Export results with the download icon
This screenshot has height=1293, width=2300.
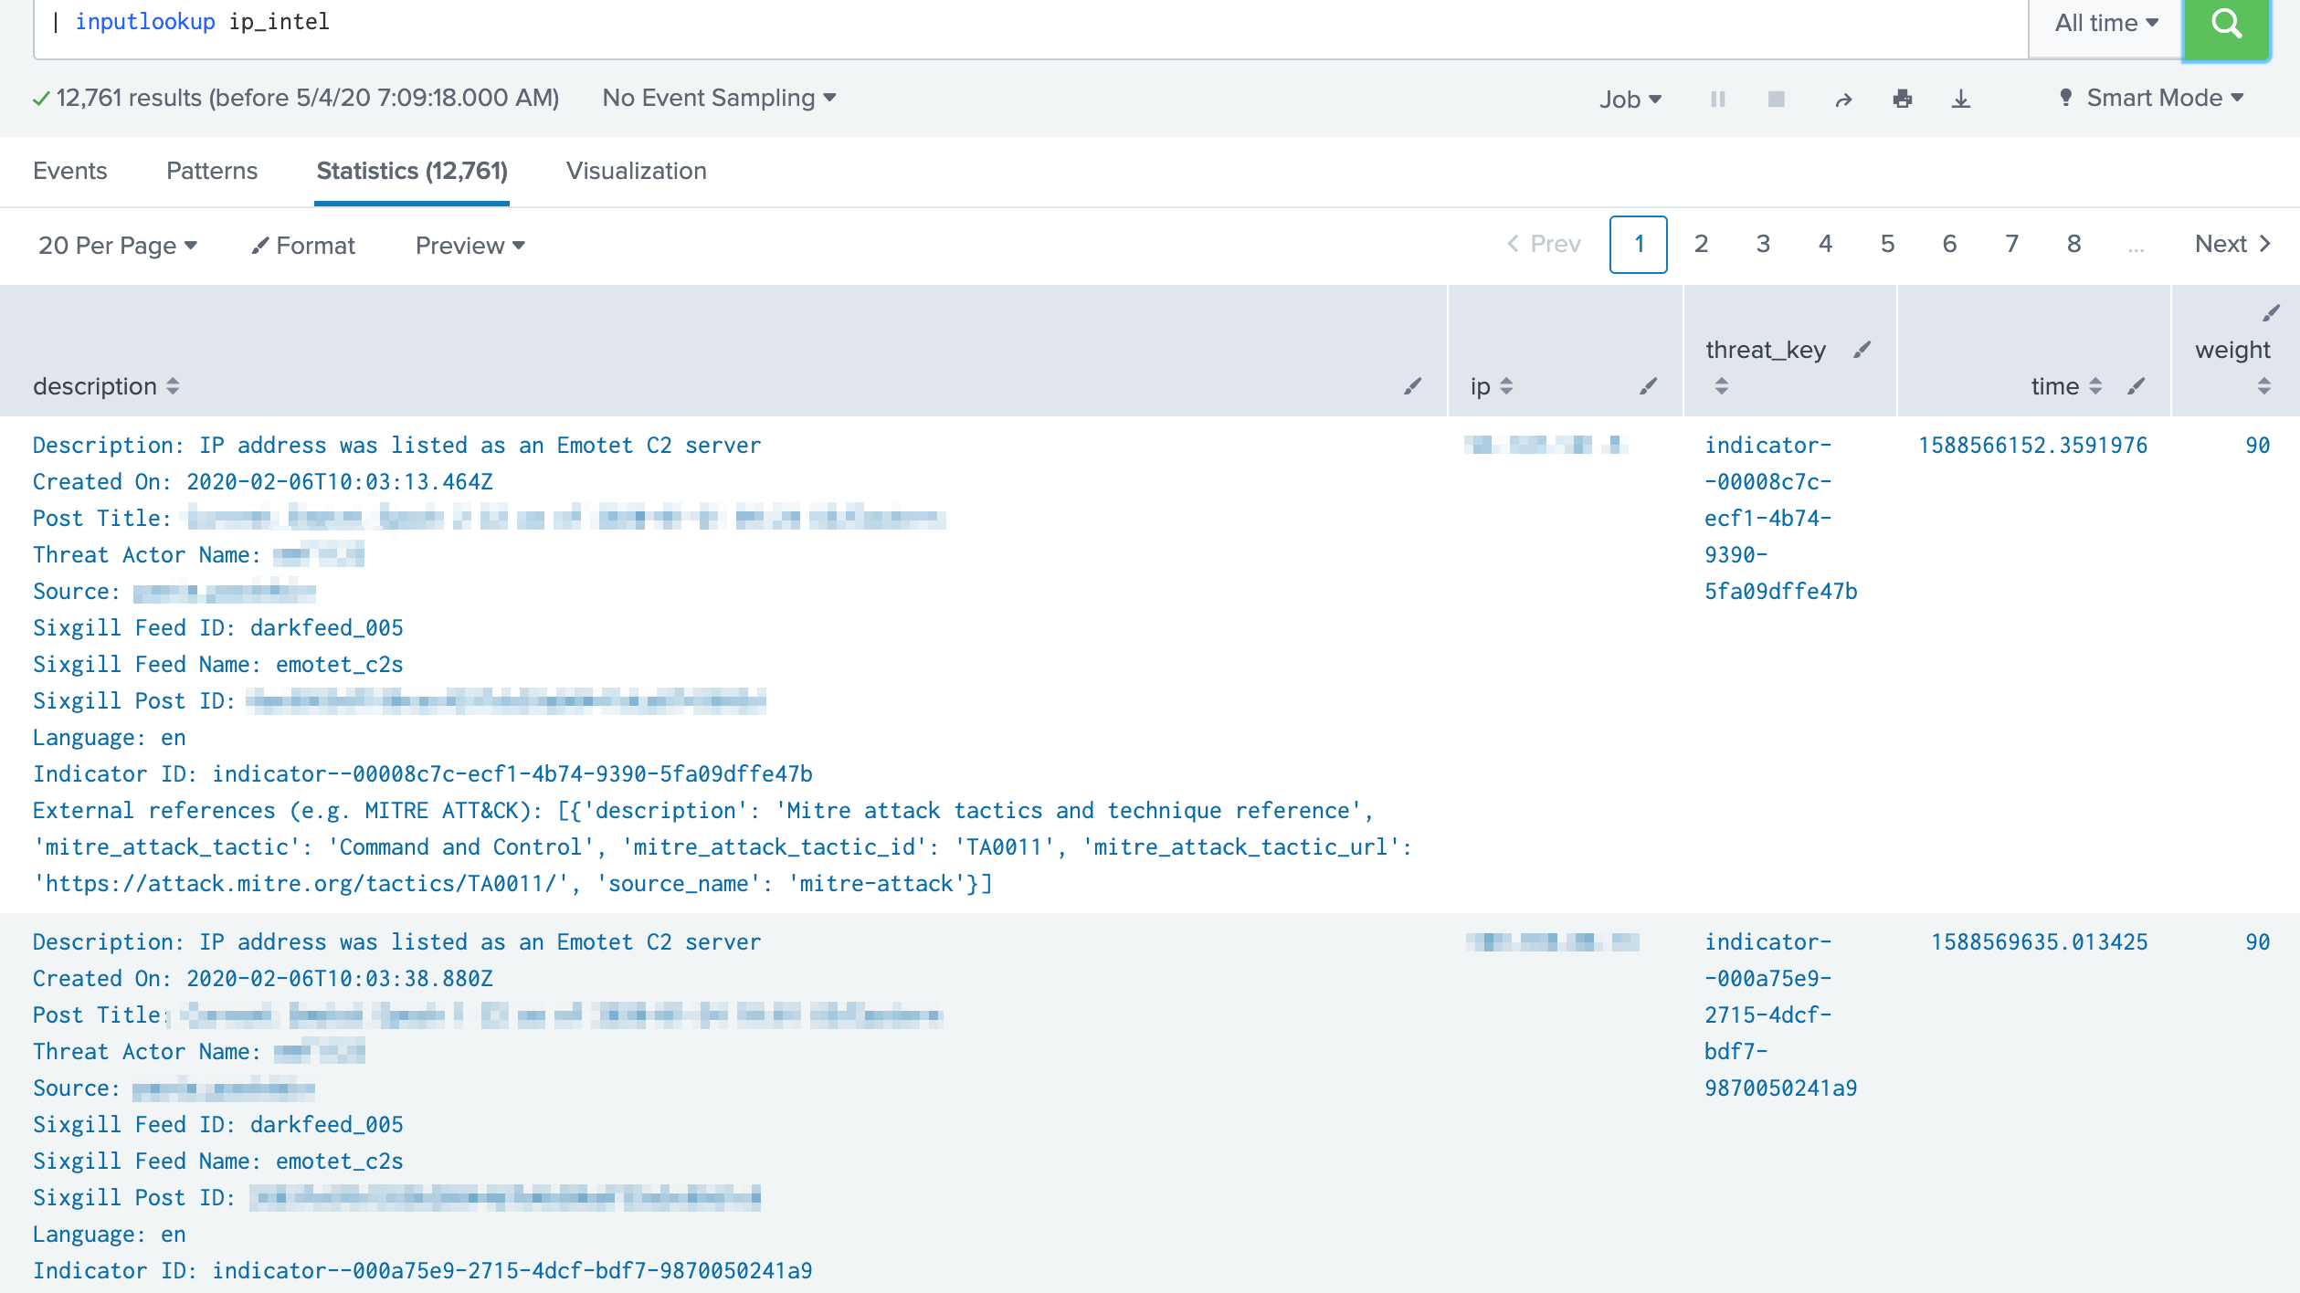pos(1961,99)
